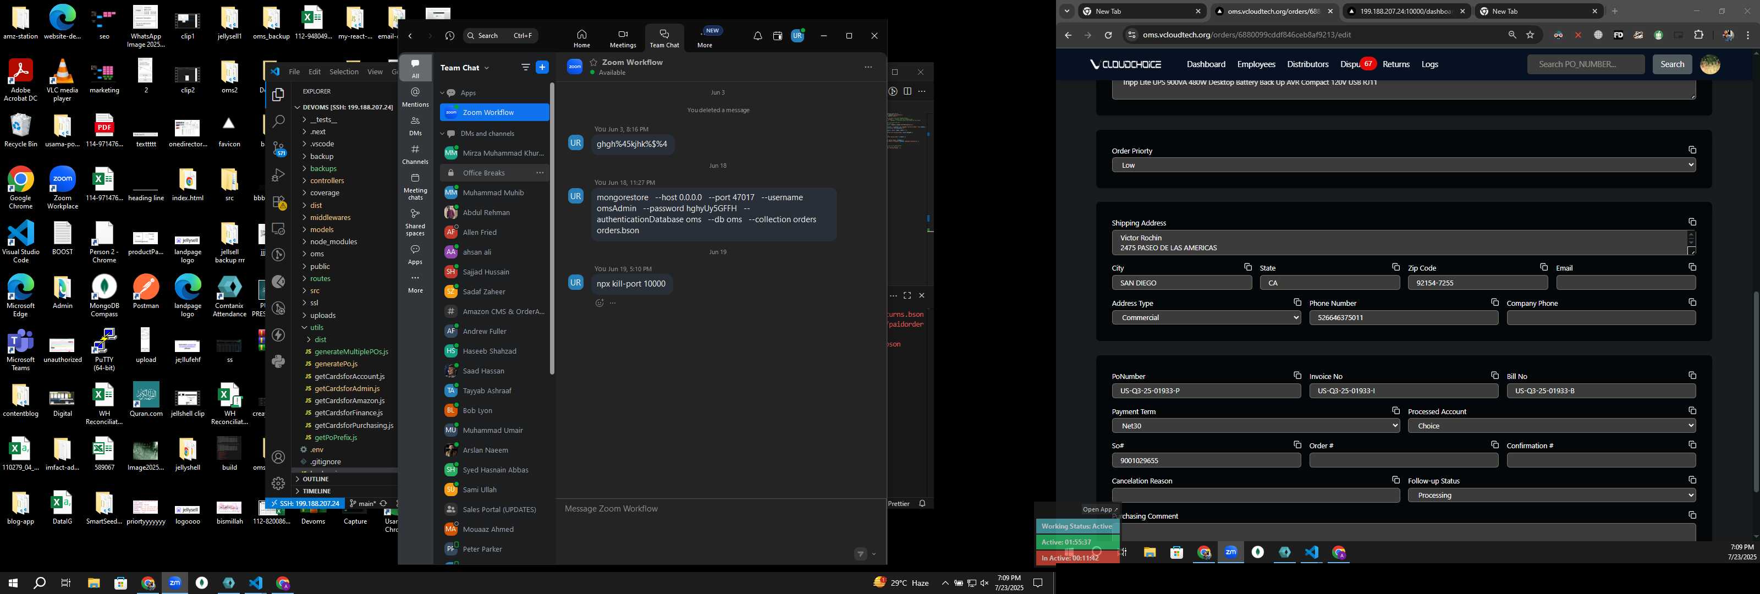Open Dashboard in CloudChoice navbar
The height and width of the screenshot is (594, 1760).
[x=1206, y=64]
